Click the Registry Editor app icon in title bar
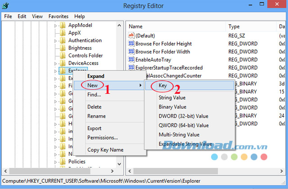Screen dimensions: 288x189 [x=5, y=6]
